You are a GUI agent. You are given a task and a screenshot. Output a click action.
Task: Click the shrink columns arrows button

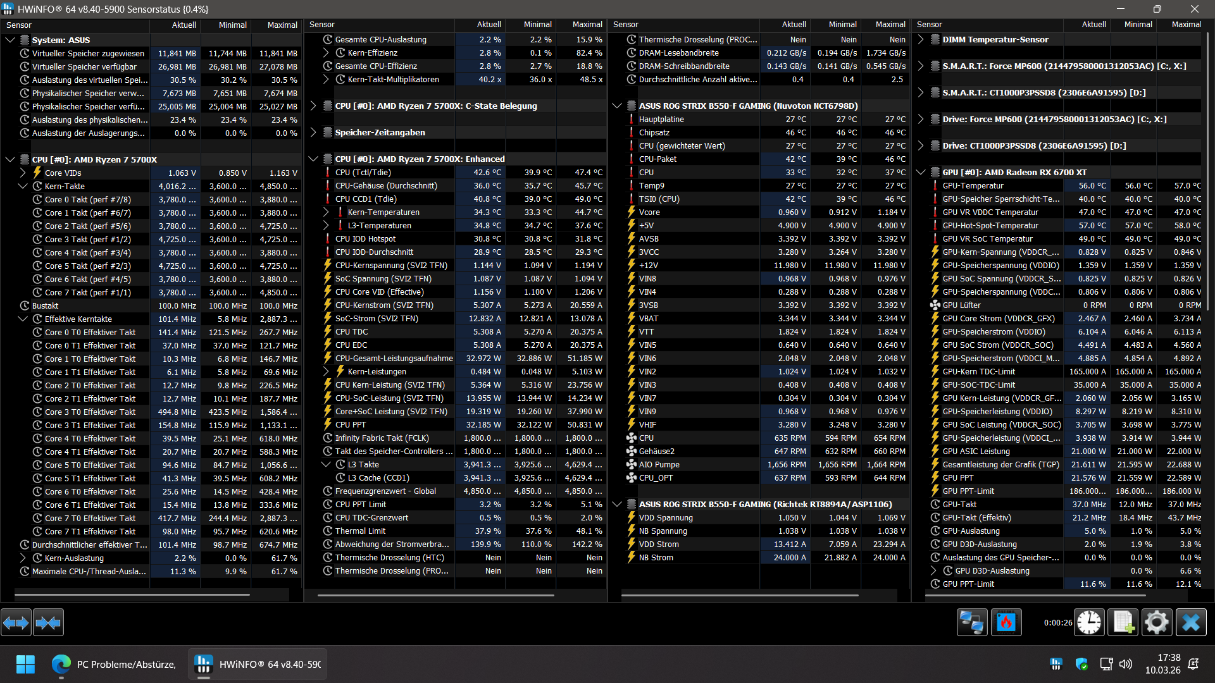pos(48,624)
